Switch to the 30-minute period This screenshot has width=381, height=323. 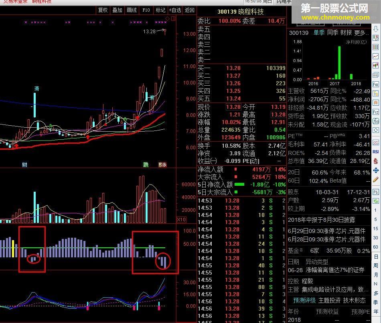point(376,238)
